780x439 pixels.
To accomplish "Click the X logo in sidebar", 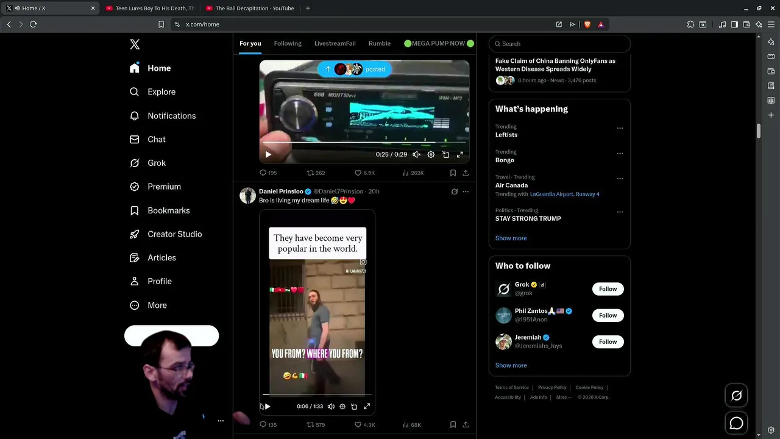I will [135, 45].
